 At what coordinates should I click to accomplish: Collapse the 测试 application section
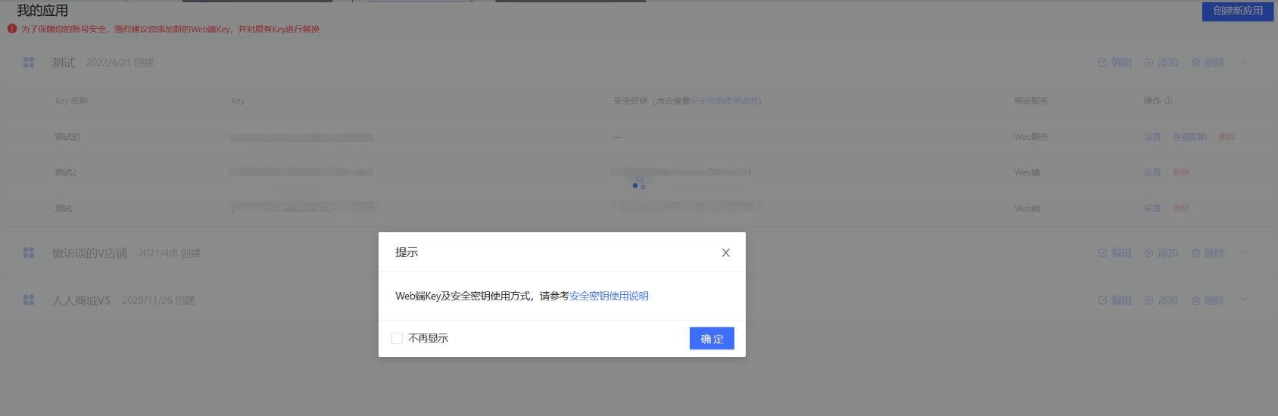coord(1244,63)
